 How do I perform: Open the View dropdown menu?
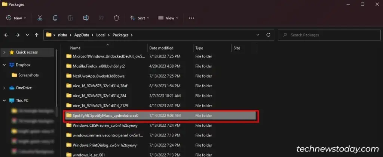(x=168, y=18)
